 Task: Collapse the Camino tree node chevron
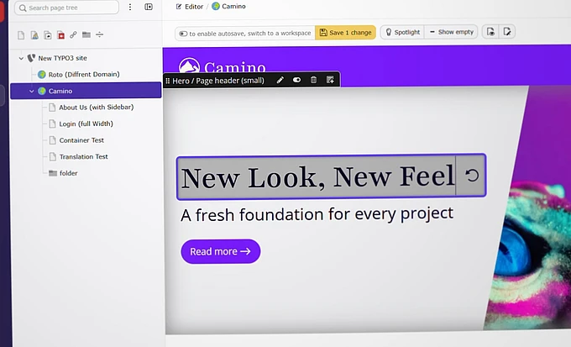[32, 91]
